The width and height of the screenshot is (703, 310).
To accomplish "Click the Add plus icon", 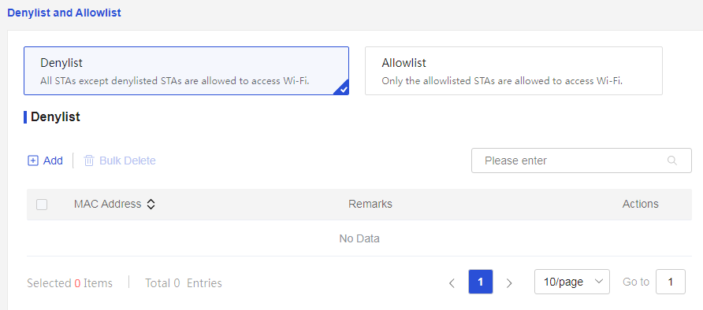I will [x=33, y=161].
